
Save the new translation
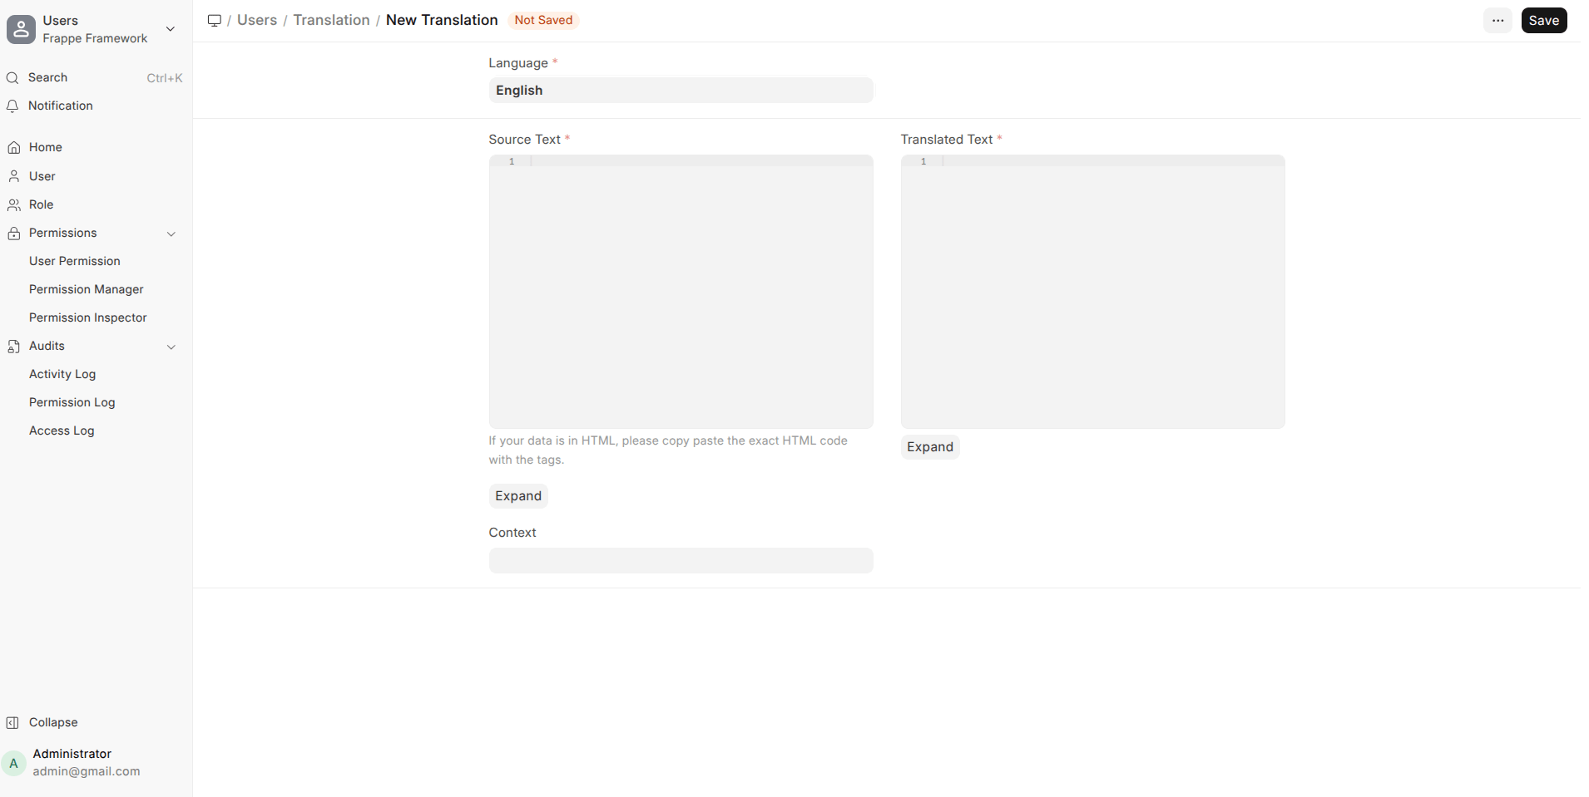click(x=1543, y=21)
